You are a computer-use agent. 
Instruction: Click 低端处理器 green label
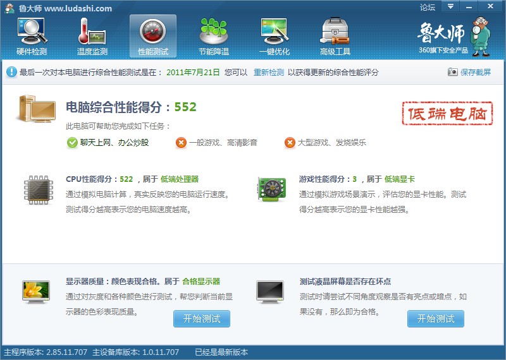180,179
